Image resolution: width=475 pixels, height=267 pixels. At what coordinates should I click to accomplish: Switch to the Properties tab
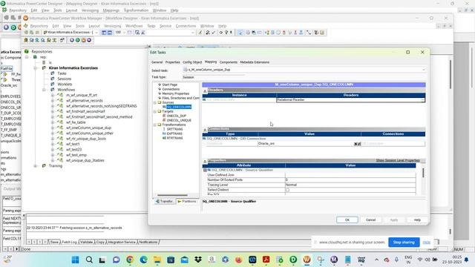click(173, 62)
